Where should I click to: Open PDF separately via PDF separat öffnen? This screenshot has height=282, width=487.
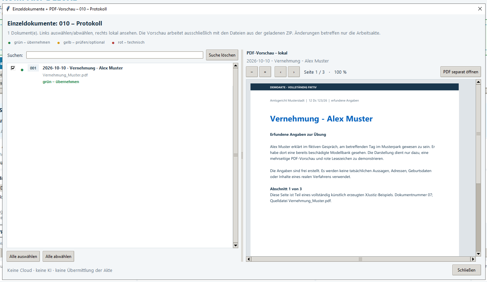click(461, 72)
